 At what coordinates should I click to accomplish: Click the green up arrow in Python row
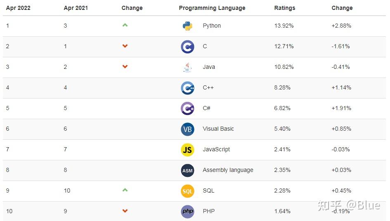[125, 25]
